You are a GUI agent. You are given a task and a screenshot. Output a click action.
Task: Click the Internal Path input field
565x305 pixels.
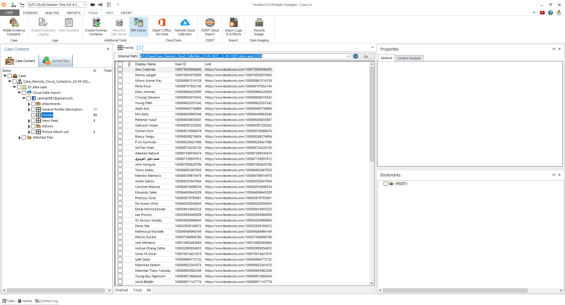coord(242,56)
